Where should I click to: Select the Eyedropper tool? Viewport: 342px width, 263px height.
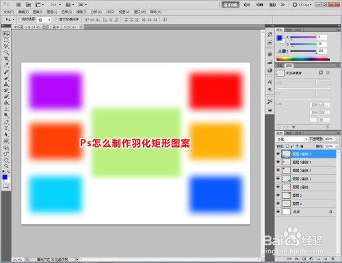(6, 65)
